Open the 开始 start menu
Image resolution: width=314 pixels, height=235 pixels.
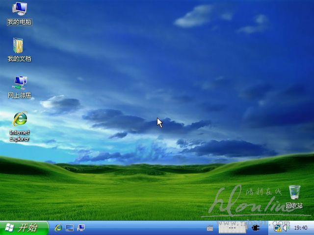tap(24, 228)
